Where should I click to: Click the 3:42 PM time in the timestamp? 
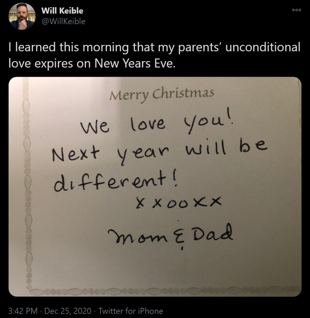click(23, 311)
